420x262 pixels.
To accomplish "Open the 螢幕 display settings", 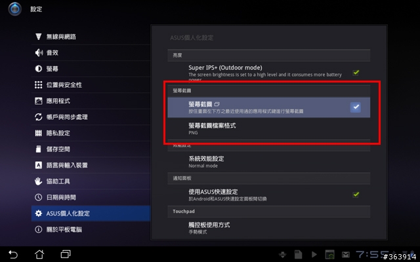I will pyautogui.click(x=91, y=69).
